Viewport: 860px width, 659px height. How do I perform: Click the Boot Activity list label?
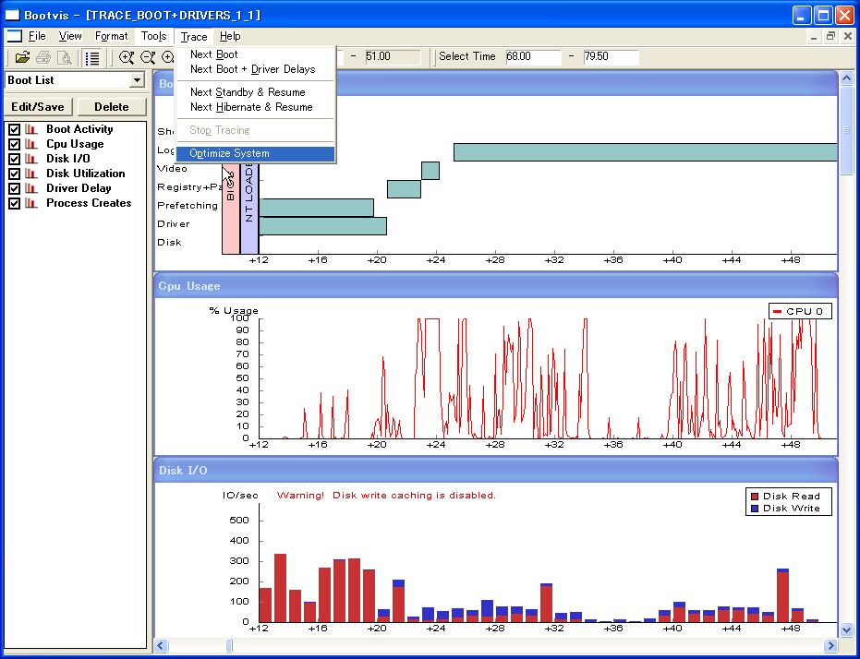(79, 129)
